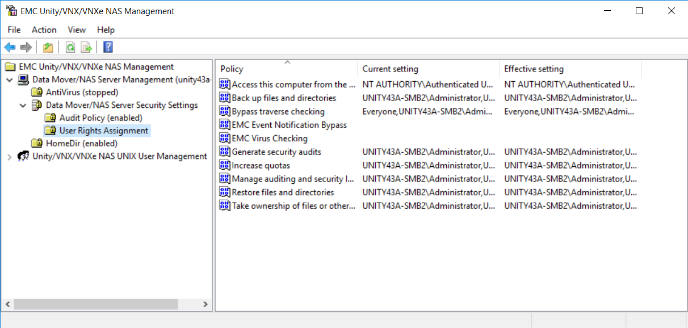Click the Forward arrow toolbar icon
The image size is (688, 328).
26,47
